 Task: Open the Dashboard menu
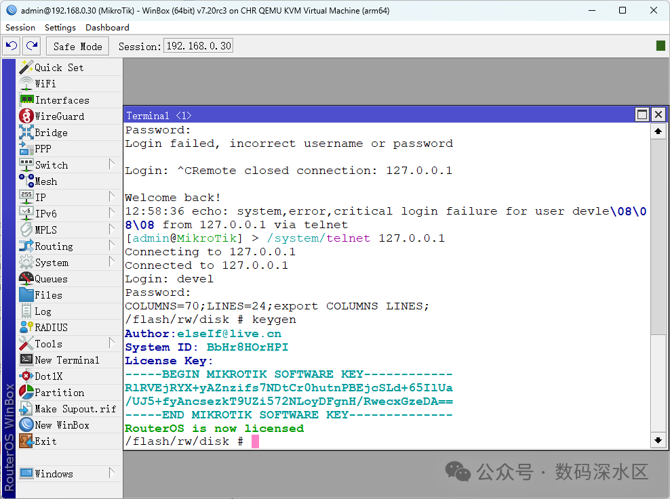coord(107,27)
